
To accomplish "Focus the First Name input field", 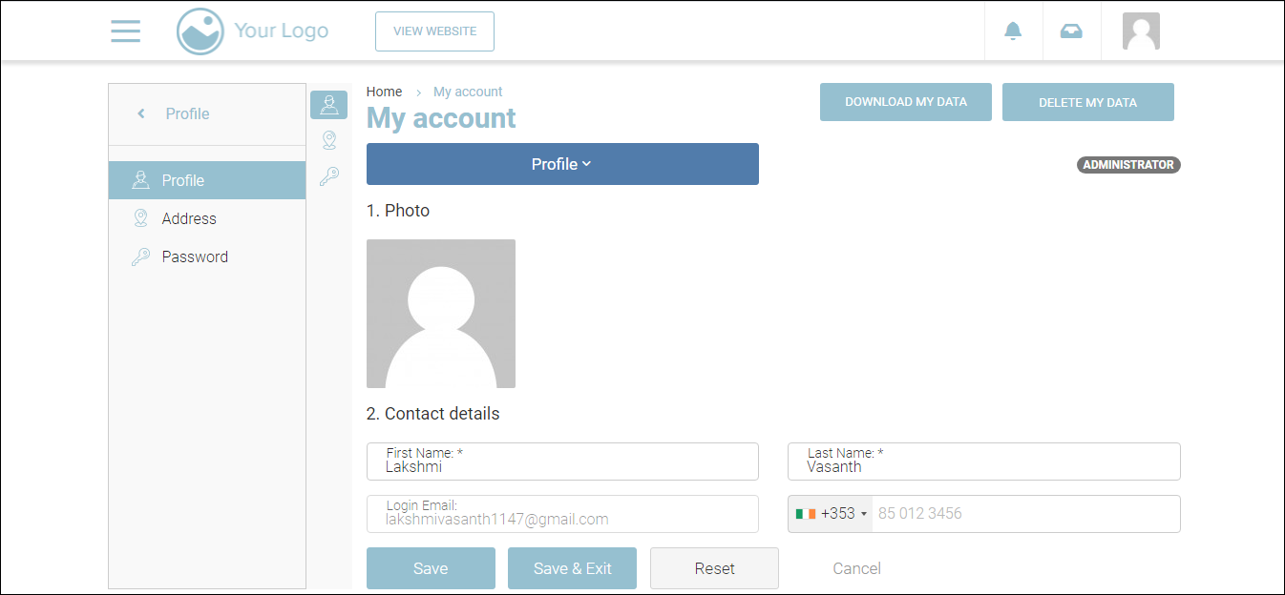I will (x=562, y=466).
